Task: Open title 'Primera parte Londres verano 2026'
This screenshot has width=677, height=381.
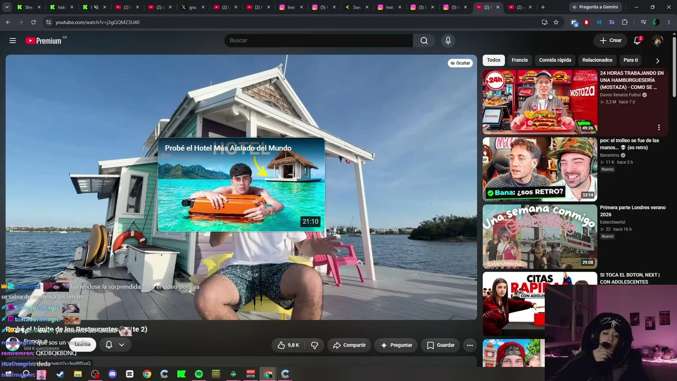Action: point(633,211)
